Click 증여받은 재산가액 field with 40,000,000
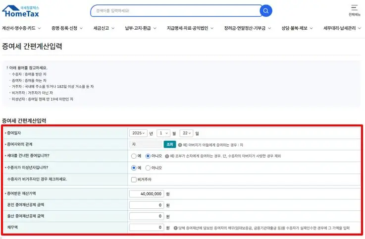 [x=147, y=194]
